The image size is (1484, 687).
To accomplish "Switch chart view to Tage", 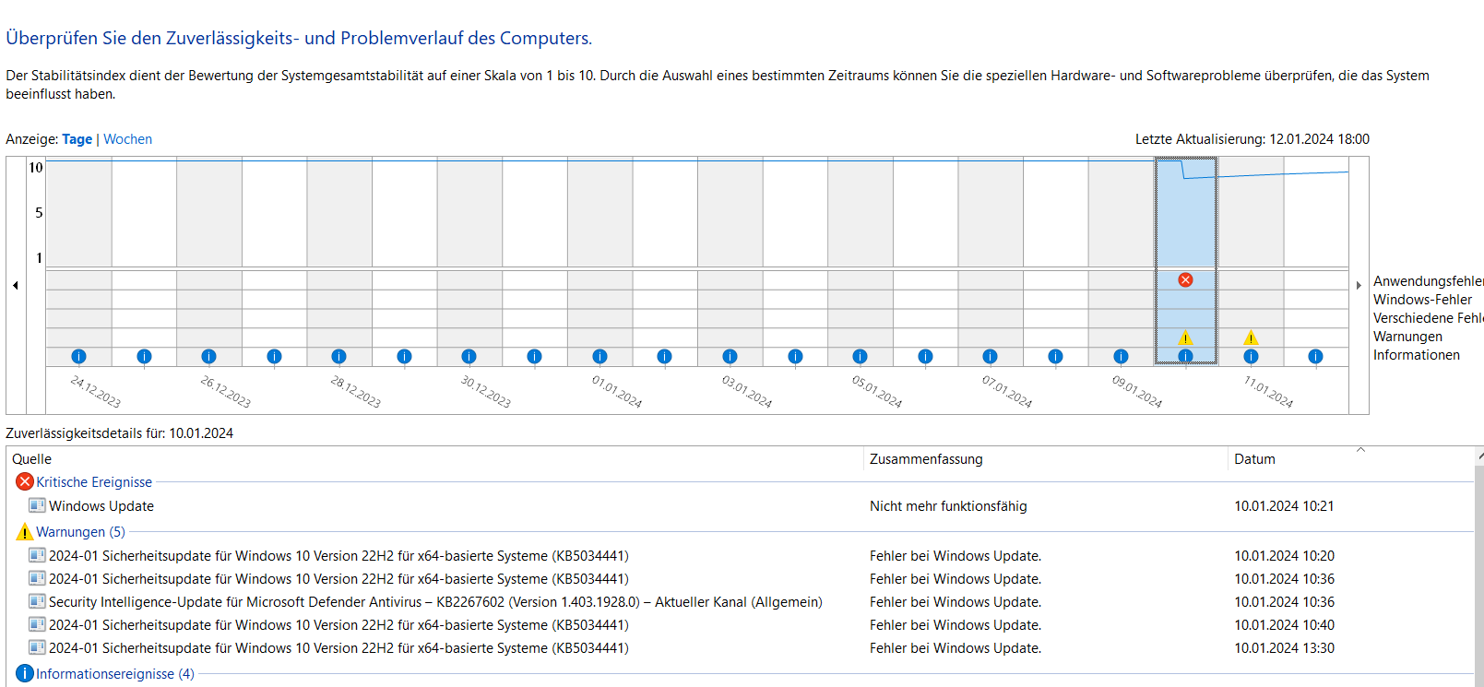I will click(77, 139).
